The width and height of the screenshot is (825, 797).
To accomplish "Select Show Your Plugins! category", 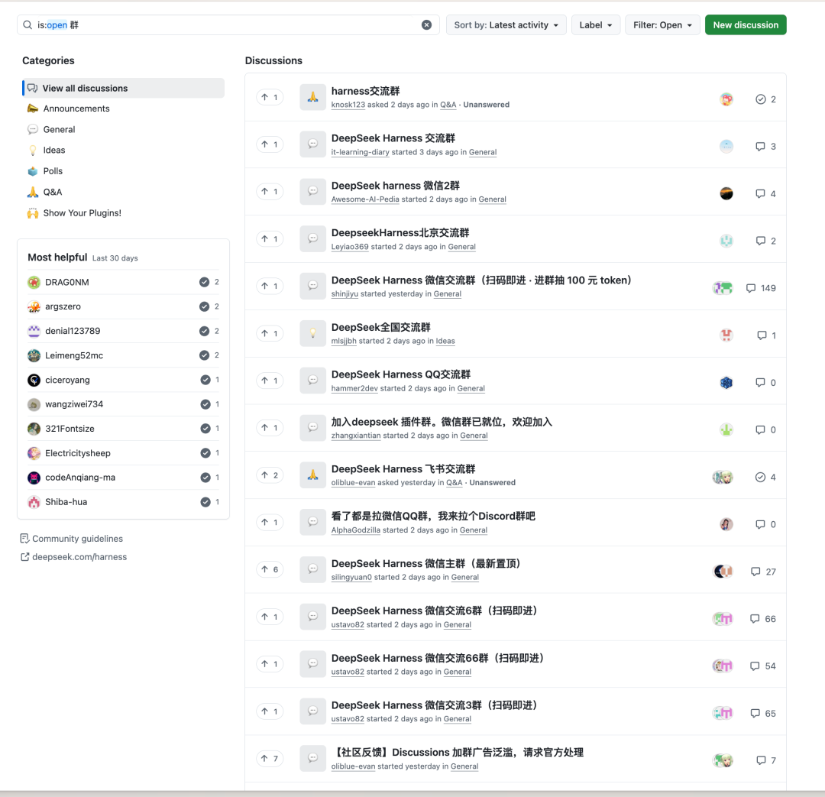I will pyautogui.click(x=82, y=212).
